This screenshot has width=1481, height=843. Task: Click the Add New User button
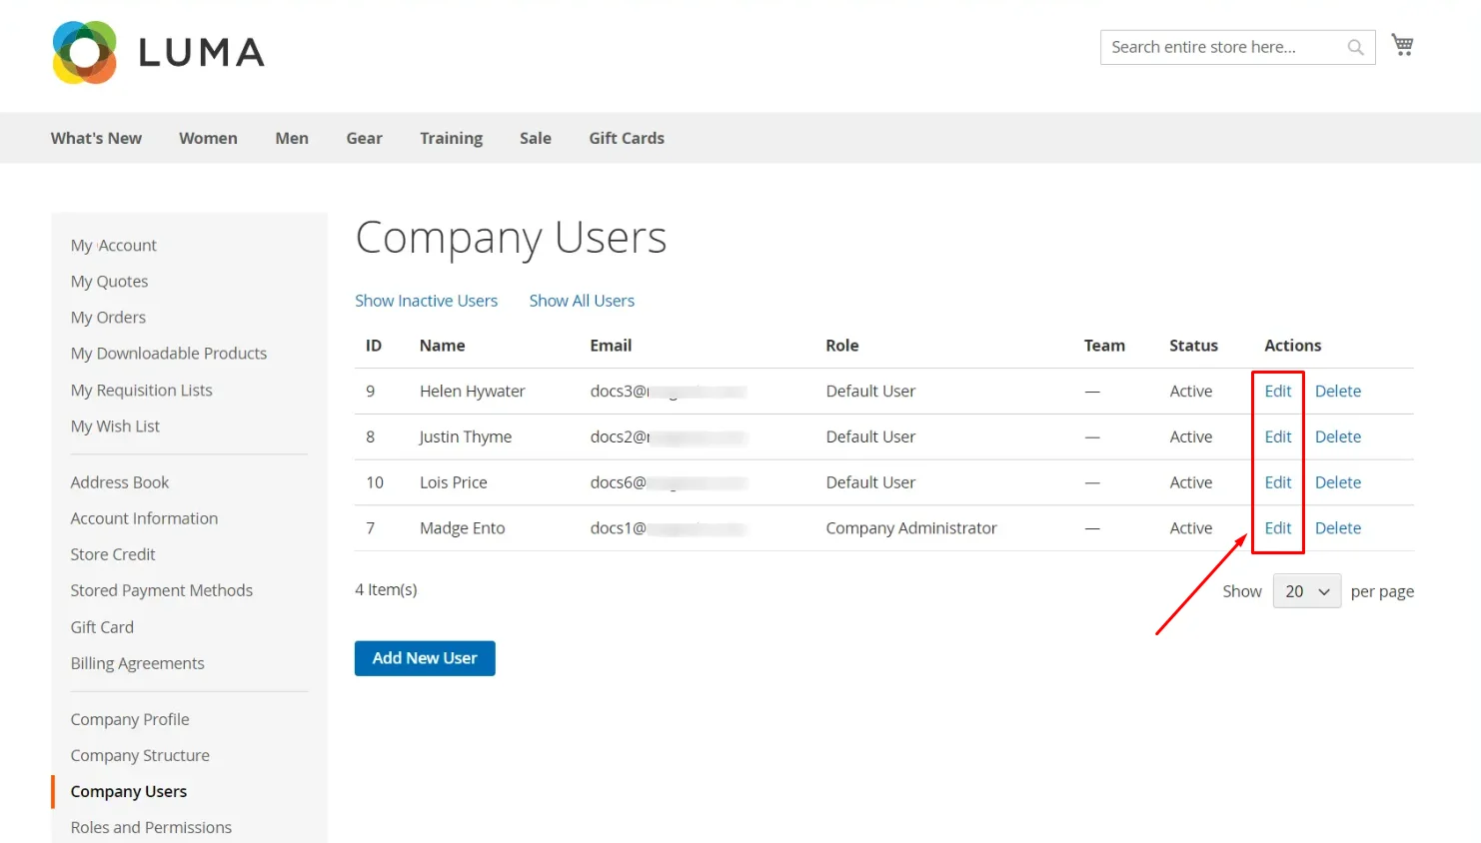[x=424, y=657]
